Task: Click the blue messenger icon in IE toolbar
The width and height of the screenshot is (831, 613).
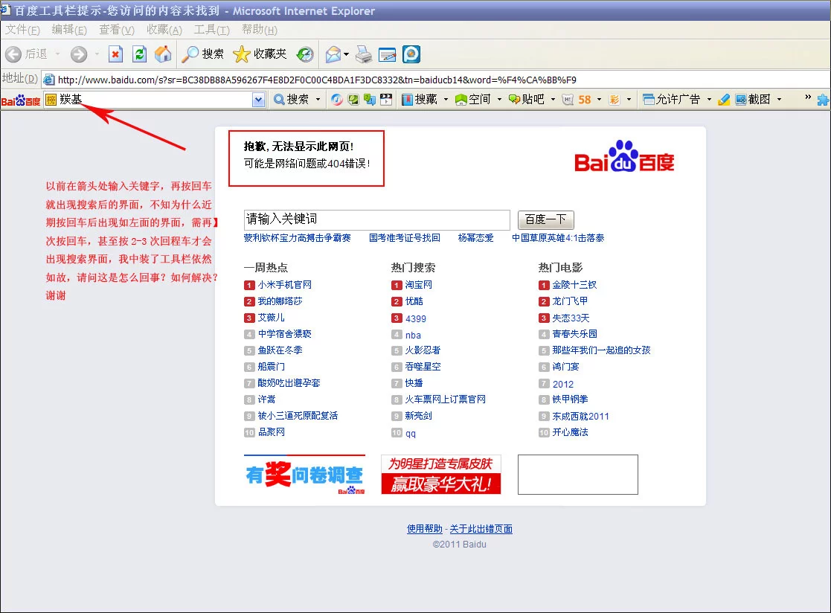Action: click(x=411, y=54)
